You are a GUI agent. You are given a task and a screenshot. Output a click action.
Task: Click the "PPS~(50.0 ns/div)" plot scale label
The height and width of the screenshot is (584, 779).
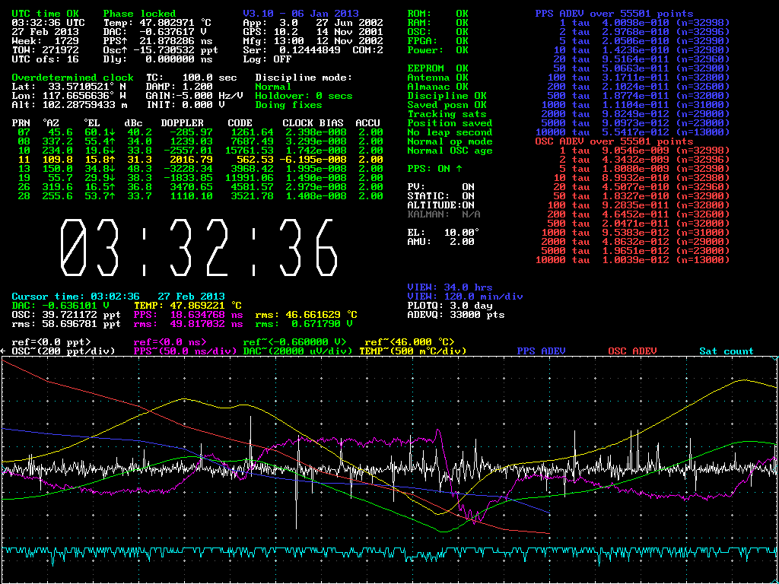pyautogui.click(x=187, y=351)
